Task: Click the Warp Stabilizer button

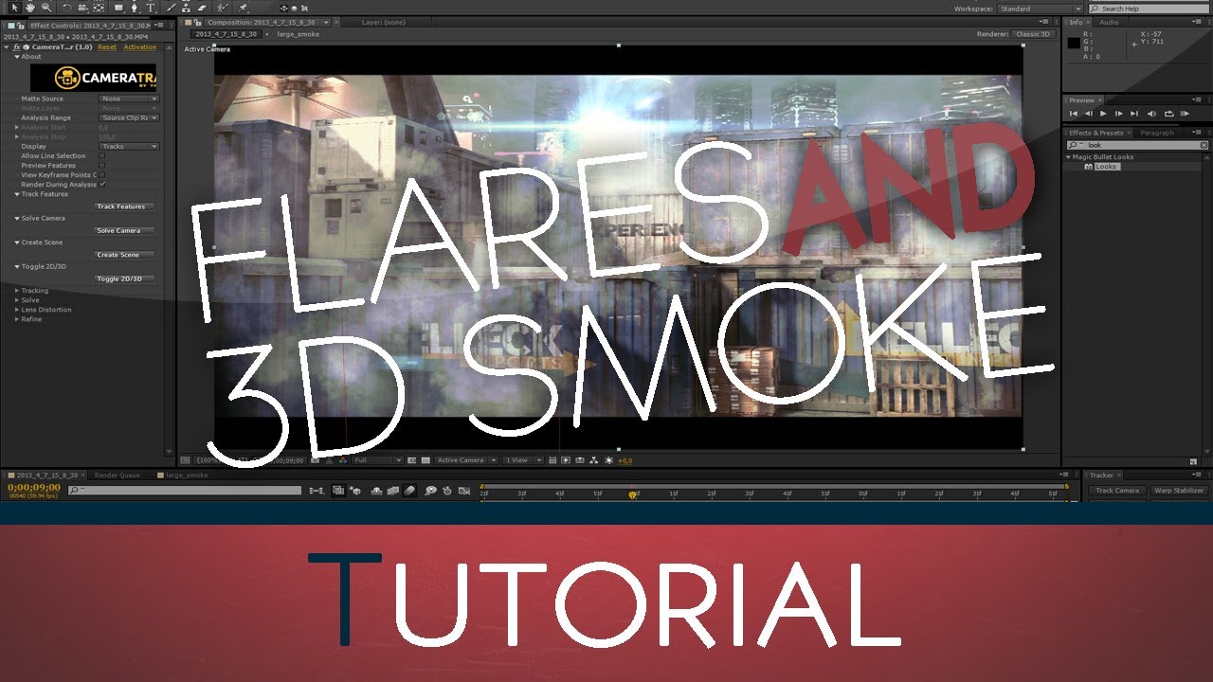Action: (x=1179, y=491)
